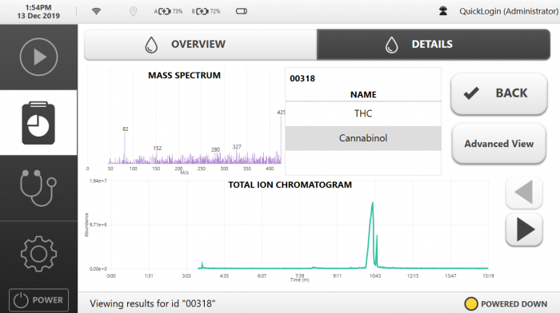Screen dimensions: 560x313
Task: Click the time and date display
Action: 38,11
